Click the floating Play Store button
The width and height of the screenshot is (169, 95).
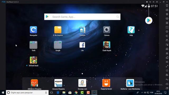pos(149,21)
